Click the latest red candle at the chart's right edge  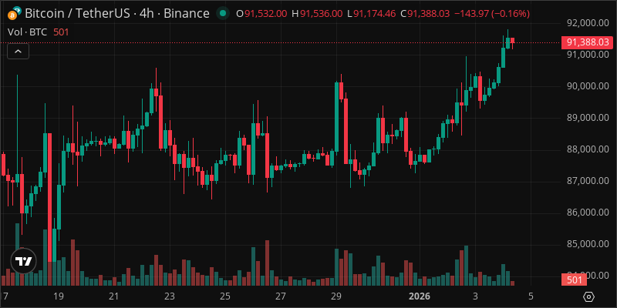512,41
